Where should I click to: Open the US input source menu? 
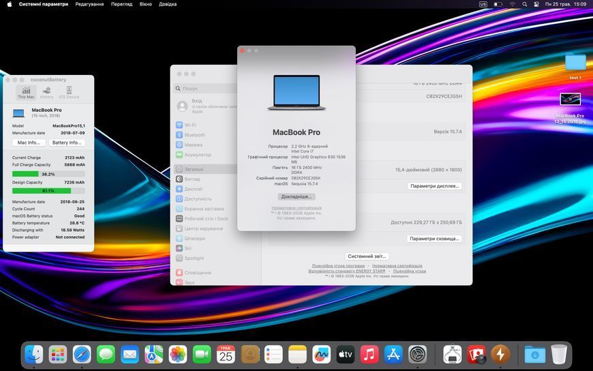(x=483, y=4)
